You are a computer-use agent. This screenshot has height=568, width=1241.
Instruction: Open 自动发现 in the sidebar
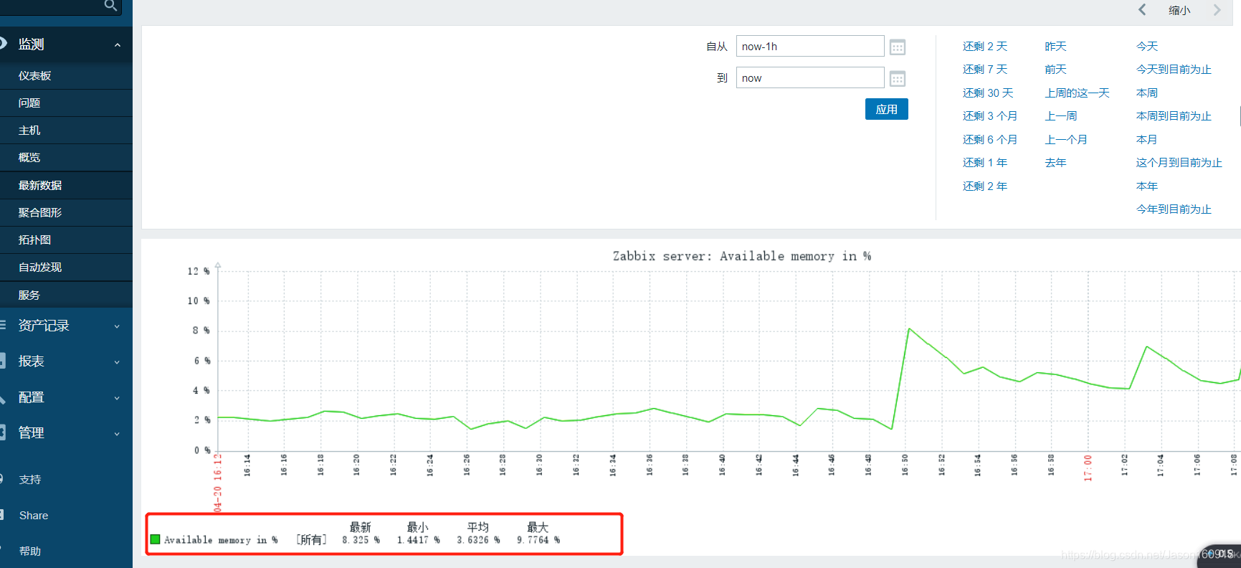66,267
